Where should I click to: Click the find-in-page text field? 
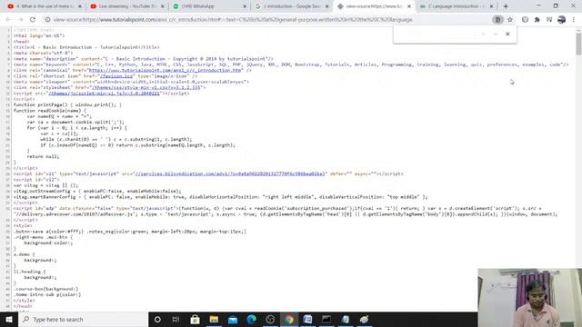(x=435, y=35)
